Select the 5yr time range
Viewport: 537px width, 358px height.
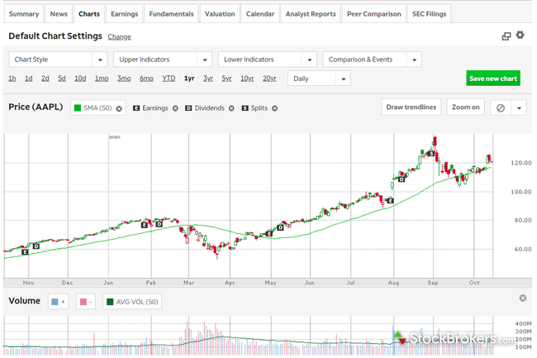[226, 79]
